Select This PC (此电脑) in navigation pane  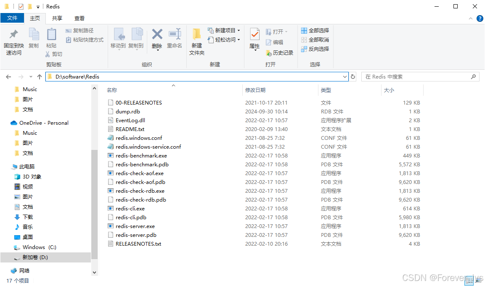[x=27, y=167]
